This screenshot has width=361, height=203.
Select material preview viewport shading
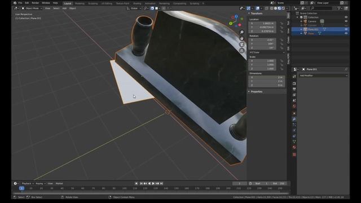(279, 8)
